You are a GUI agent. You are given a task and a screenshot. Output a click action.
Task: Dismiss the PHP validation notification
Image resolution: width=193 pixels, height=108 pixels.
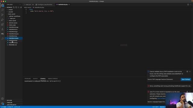point(190,71)
